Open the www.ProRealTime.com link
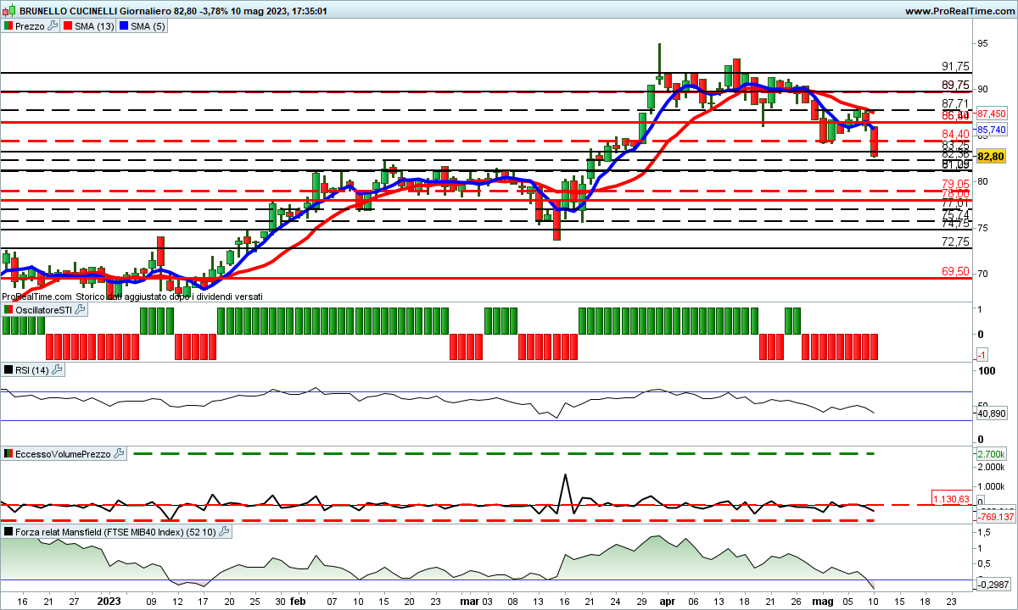 959,11
